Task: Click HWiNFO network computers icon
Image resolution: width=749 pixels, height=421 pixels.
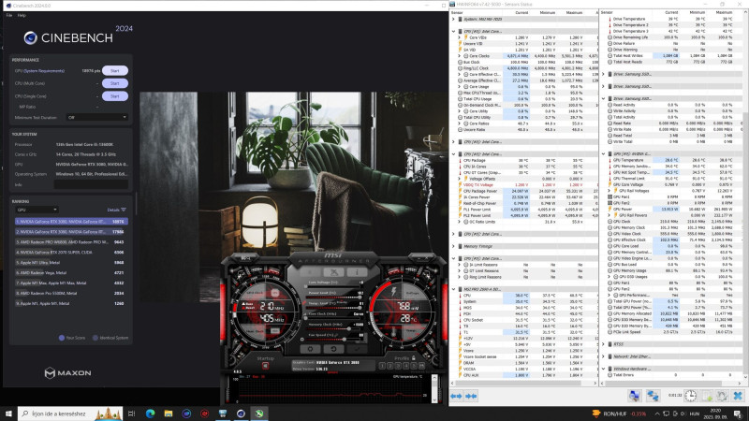Action: pos(653,396)
